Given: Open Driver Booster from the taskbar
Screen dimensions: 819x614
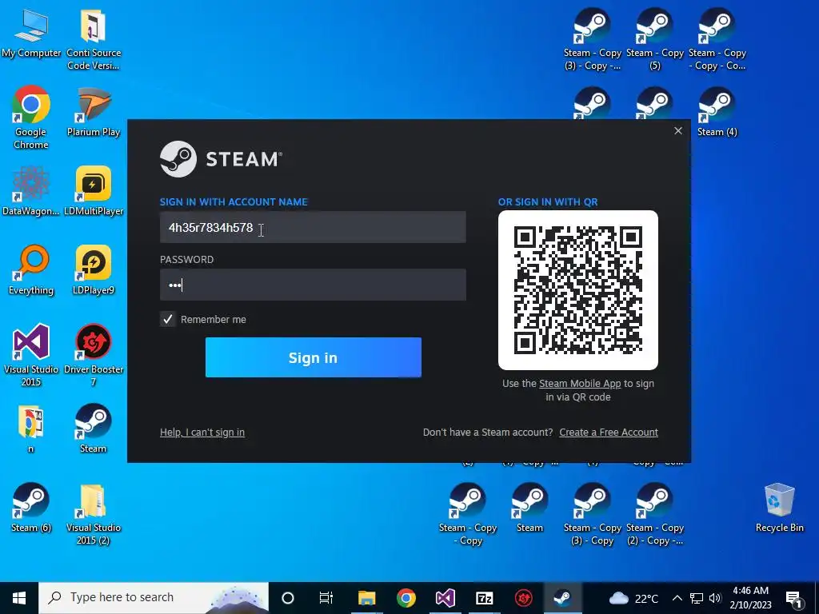Looking at the screenshot, I should (523, 598).
